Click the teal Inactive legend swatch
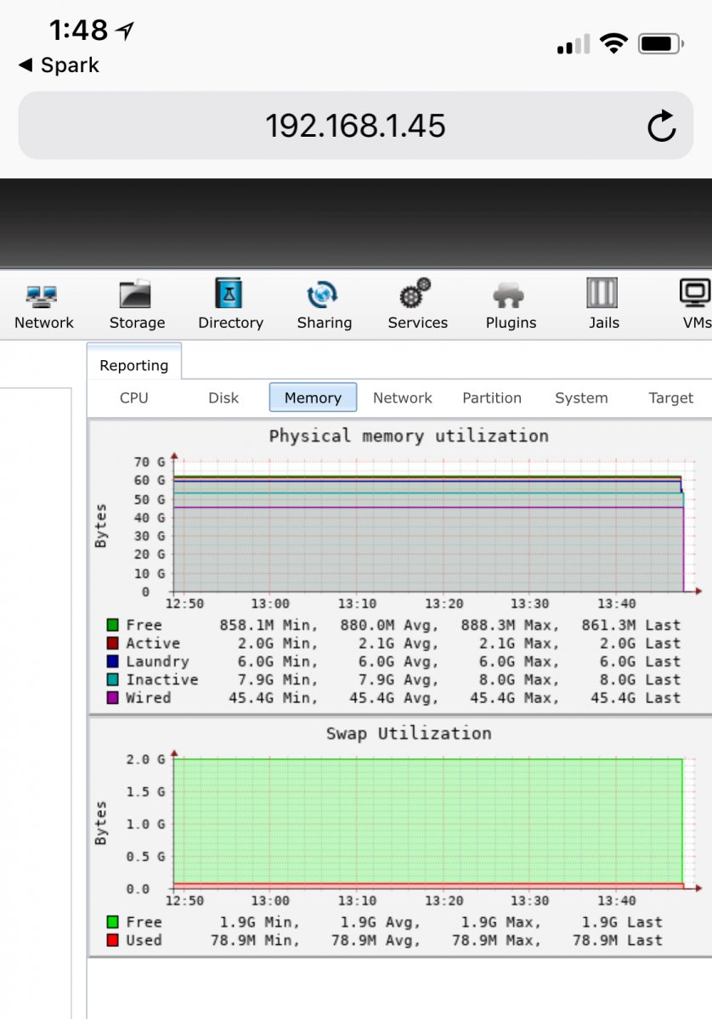The width and height of the screenshot is (712, 1019). [112, 679]
